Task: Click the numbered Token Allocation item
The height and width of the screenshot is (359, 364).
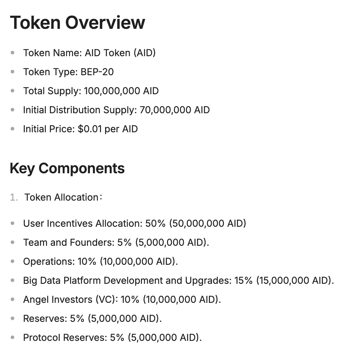Action: click(61, 197)
